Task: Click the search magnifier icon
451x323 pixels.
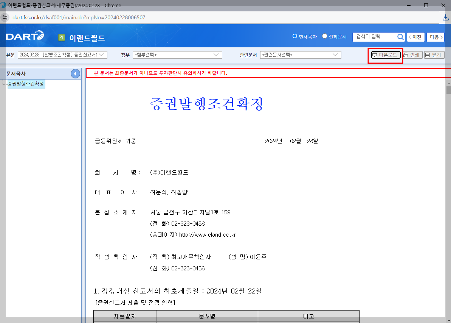Action: click(400, 37)
